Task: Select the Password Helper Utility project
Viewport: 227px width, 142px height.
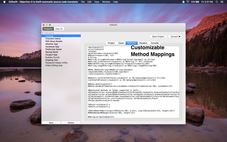Action: coord(61,63)
